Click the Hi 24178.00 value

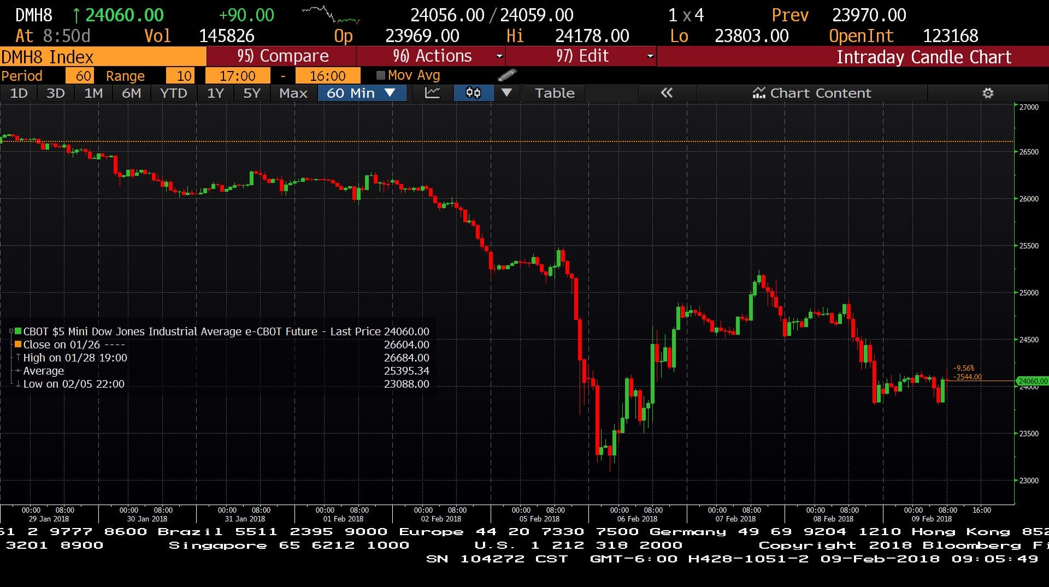click(x=592, y=35)
